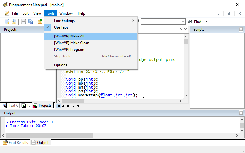Open the Window menu
Image resolution: width=245 pixels, height=153 pixels.
point(66,13)
